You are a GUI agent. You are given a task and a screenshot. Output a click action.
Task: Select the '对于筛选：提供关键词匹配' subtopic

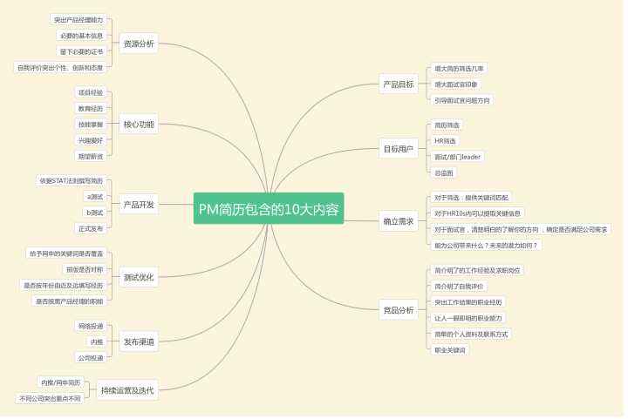tap(471, 198)
